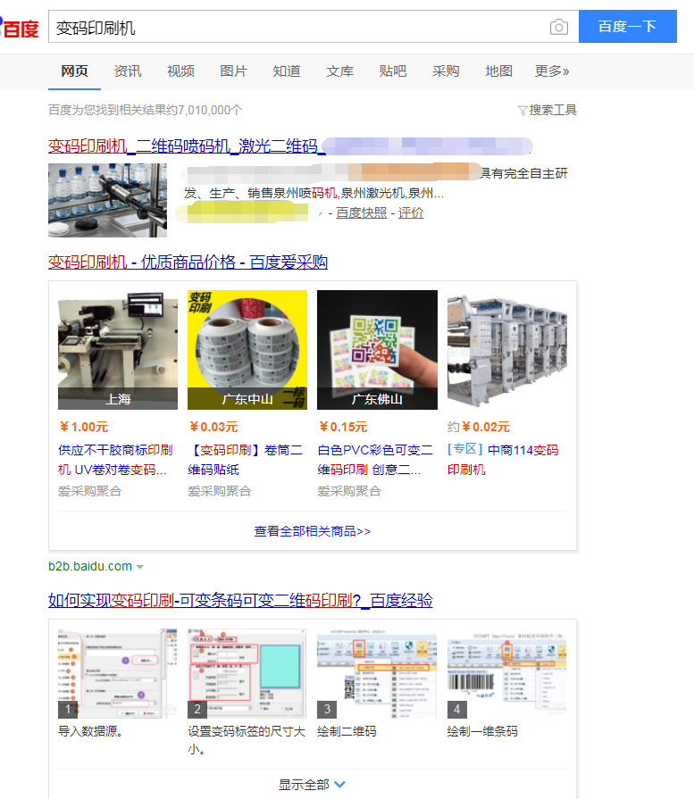Open the 更多» menu
The image size is (694, 799).
[552, 71]
